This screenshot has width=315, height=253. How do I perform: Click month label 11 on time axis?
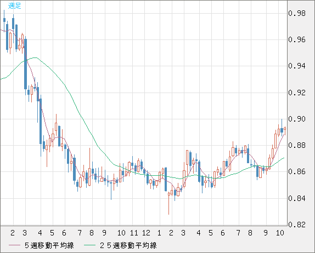coord(134,233)
